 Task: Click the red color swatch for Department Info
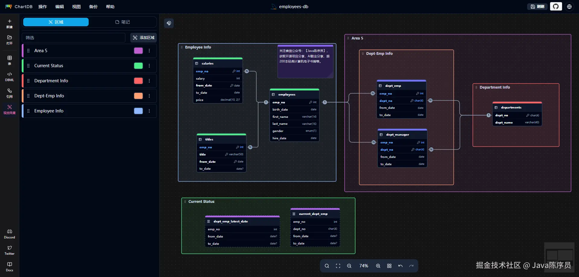click(138, 81)
